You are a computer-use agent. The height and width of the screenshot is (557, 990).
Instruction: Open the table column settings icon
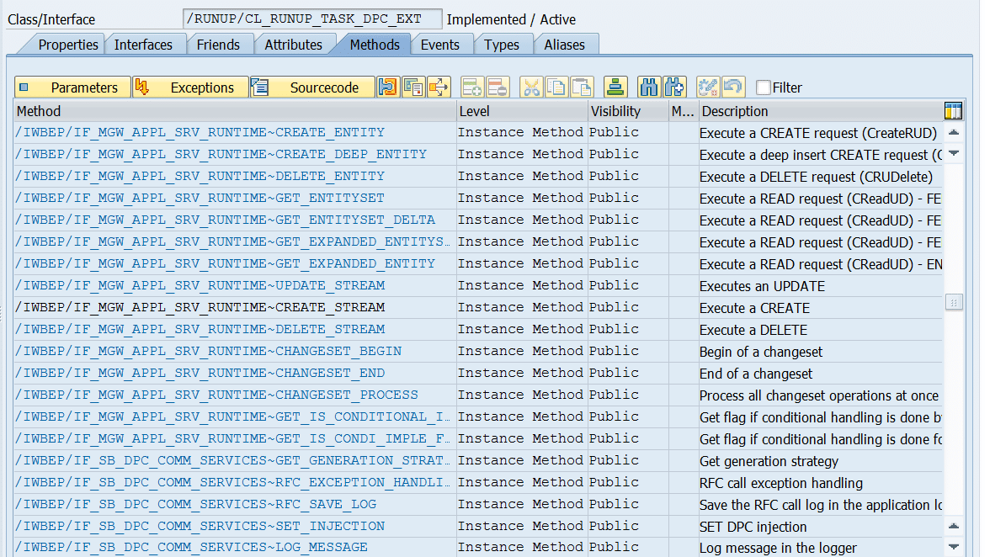[x=953, y=111]
